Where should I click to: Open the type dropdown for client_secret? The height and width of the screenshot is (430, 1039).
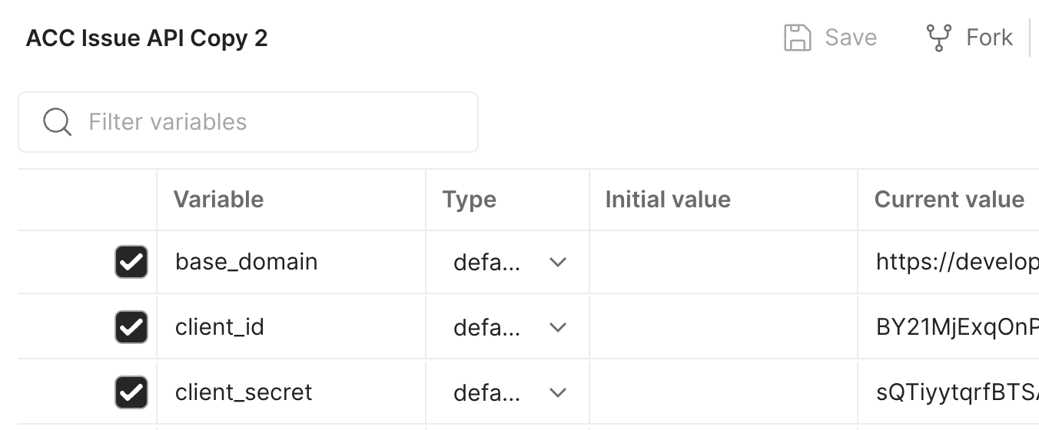point(508,392)
